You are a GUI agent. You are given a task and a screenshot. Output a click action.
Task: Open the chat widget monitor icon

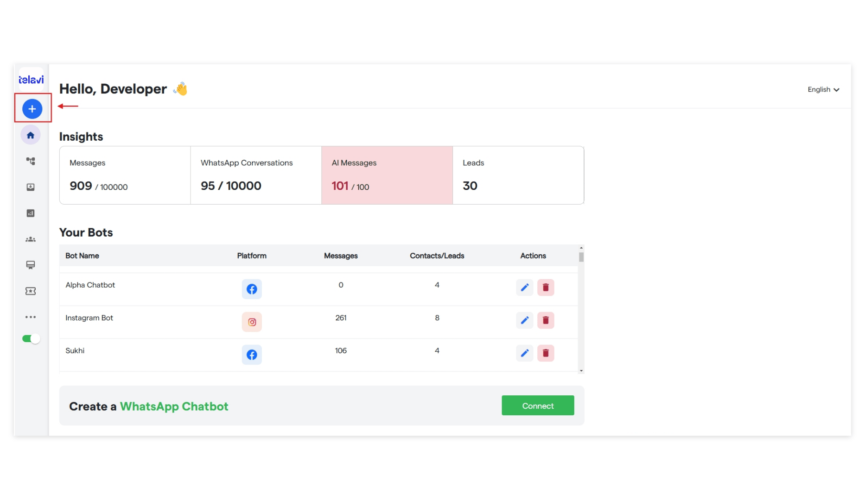point(31,265)
